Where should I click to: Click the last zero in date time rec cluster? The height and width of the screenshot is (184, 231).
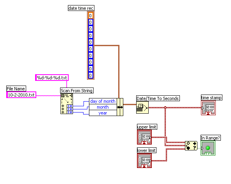(91, 75)
